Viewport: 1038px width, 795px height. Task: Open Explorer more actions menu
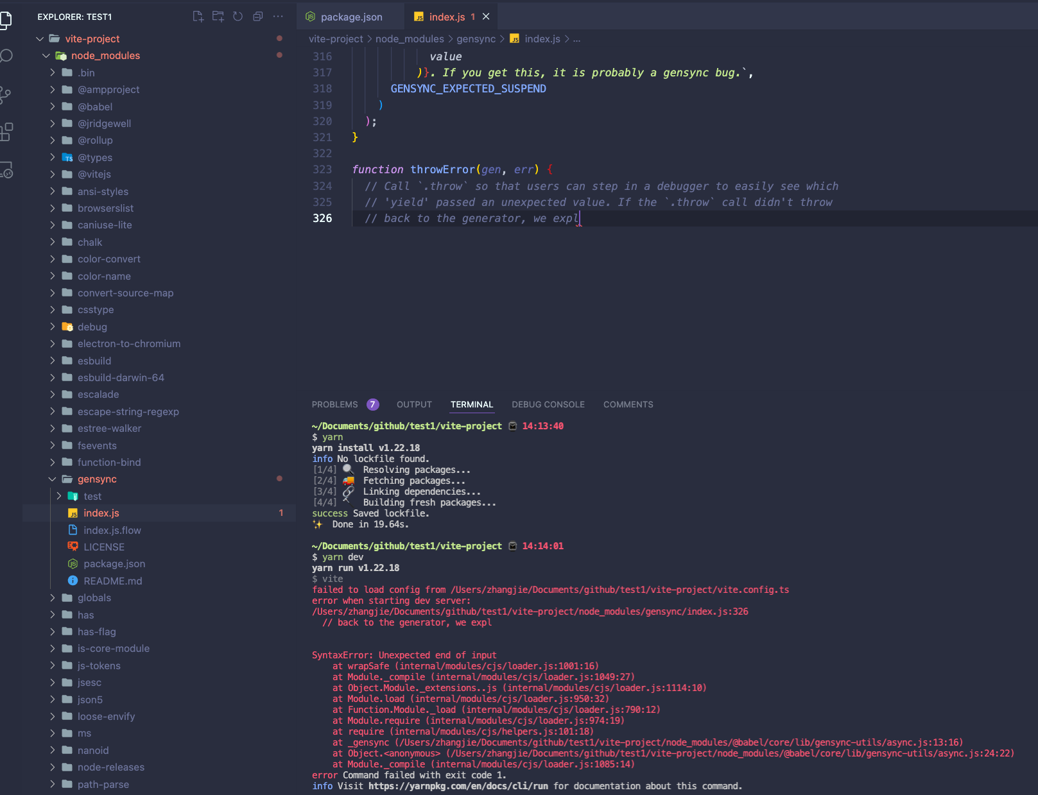(x=278, y=17)
